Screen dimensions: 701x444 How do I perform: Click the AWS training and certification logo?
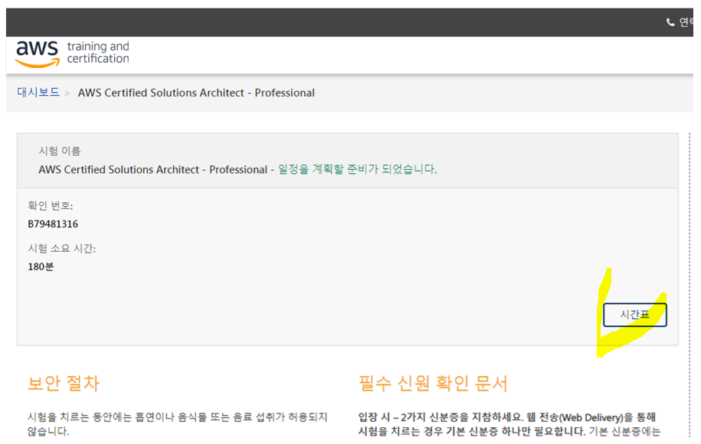(73, 53)
